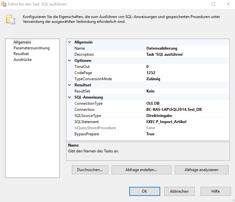Click the Abfrage analysieren button
The image size is (235, 202).
click(x=201, y=170)
